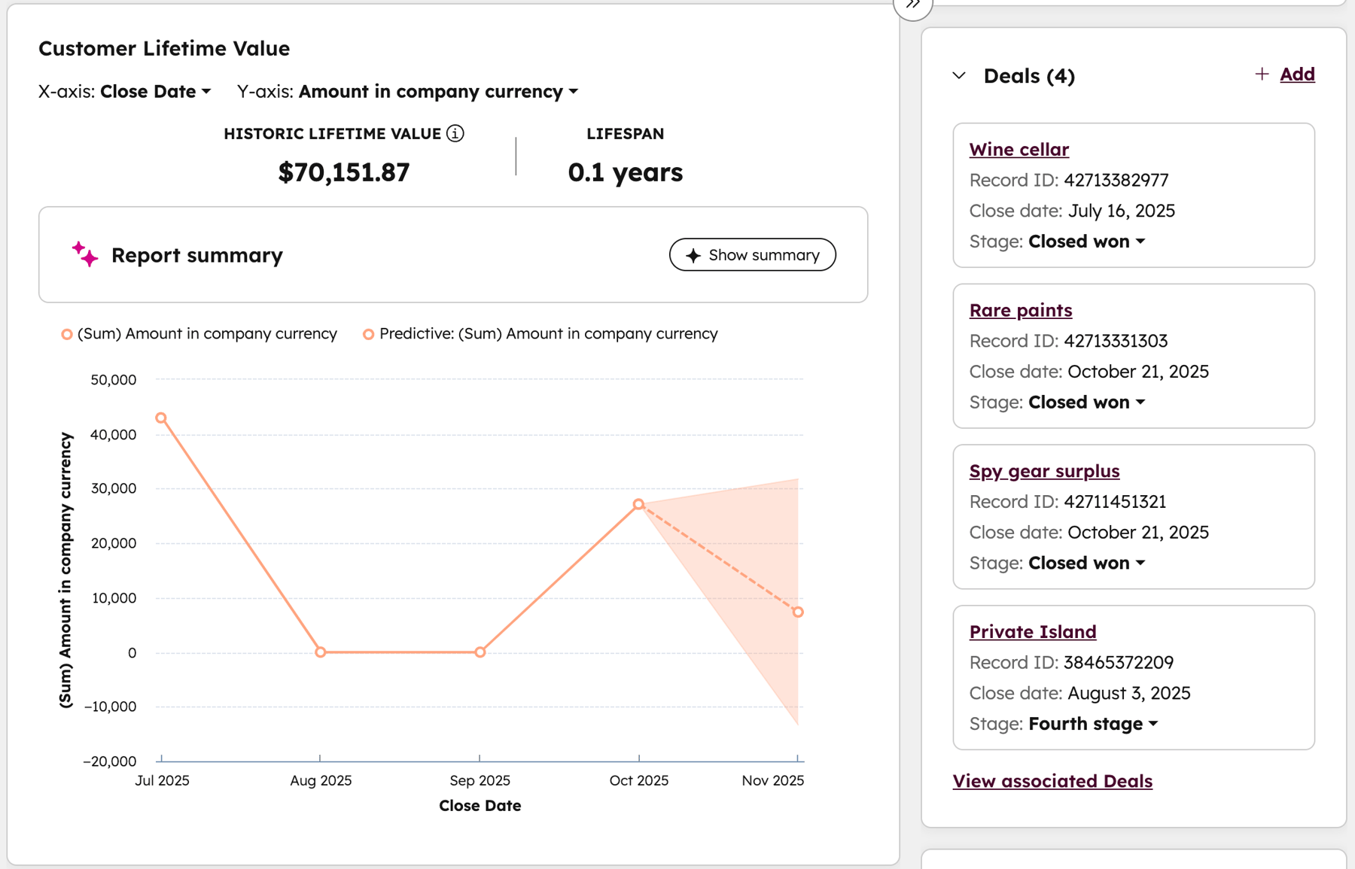1355x869 pixels.
Task: Open the Private Island deal link
Action: click(1032, 632)
